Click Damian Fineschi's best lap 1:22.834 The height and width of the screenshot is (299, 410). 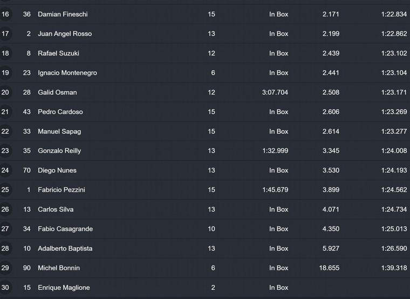point(393,14)
